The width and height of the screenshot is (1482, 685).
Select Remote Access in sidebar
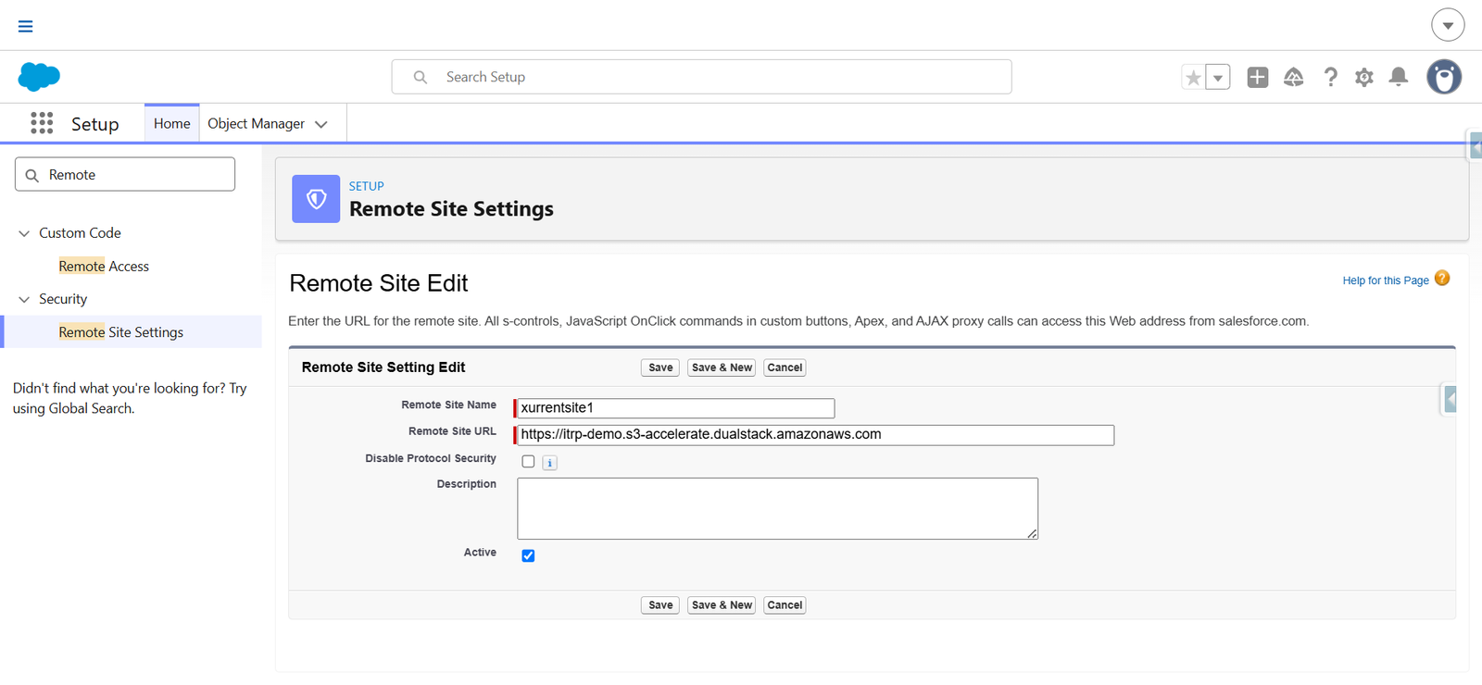[104, 267]
